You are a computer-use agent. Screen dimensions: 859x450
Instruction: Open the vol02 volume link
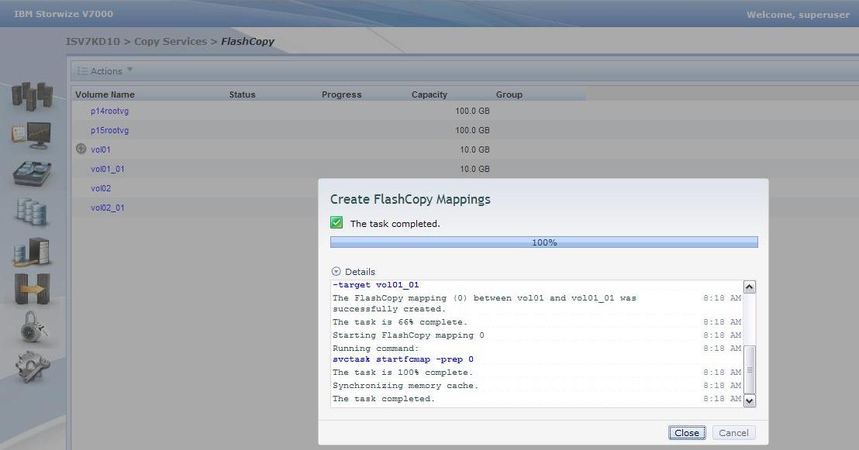(101, 188)
